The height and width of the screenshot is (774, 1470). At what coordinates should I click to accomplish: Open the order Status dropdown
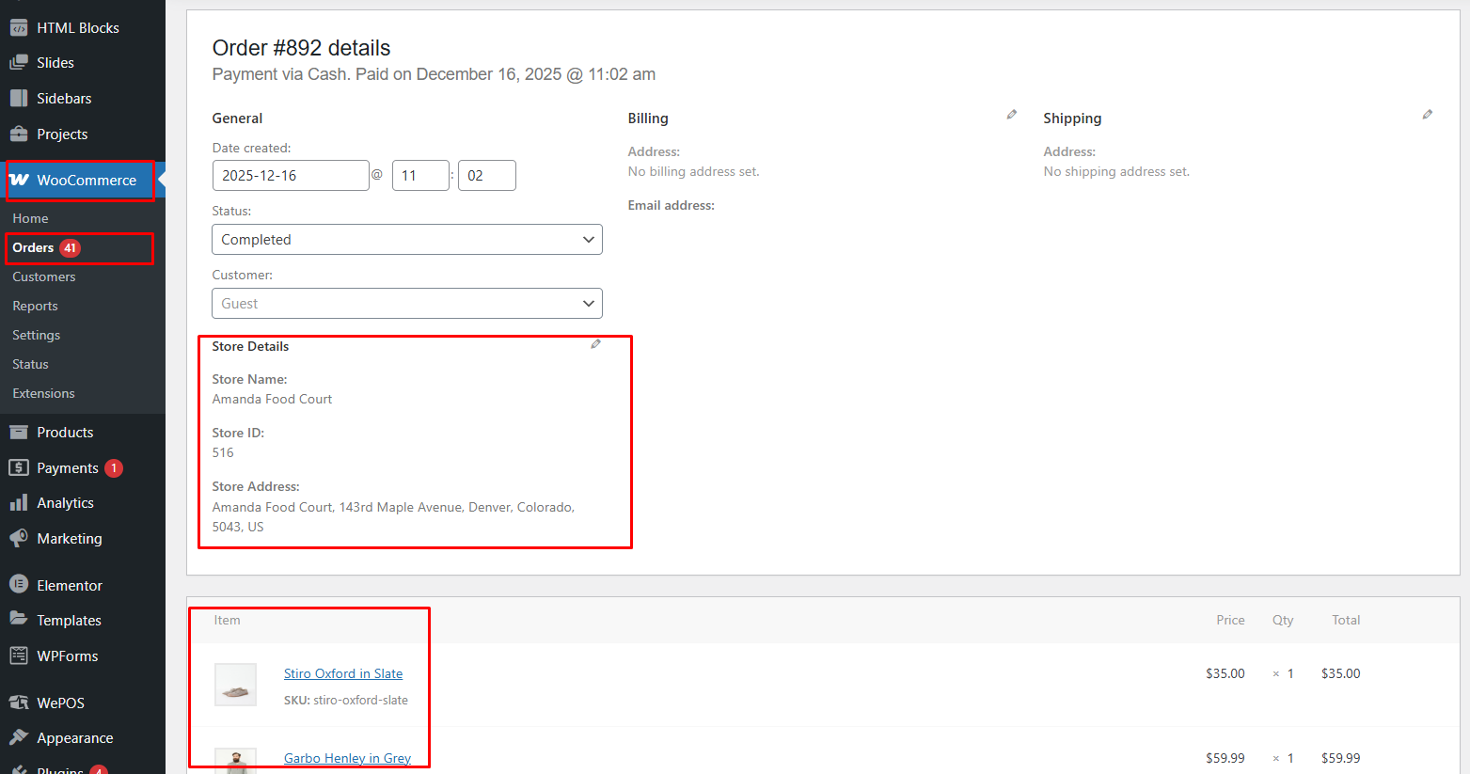click(407, 240)
